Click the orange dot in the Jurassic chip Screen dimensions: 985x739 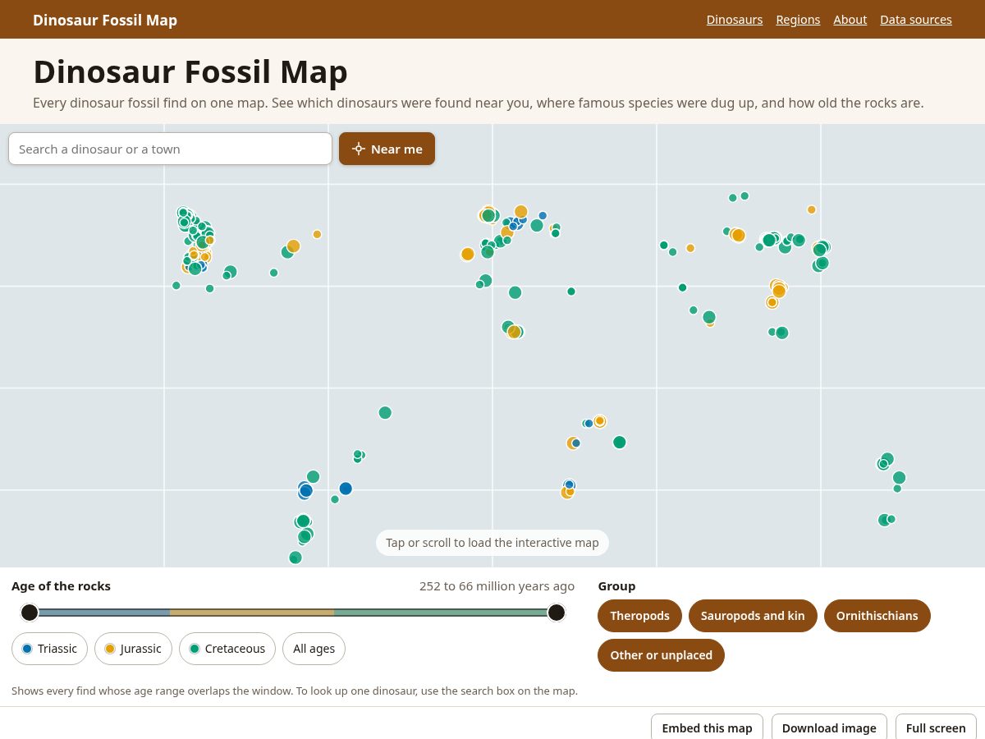pyautogui.click(x=110, y=649)
